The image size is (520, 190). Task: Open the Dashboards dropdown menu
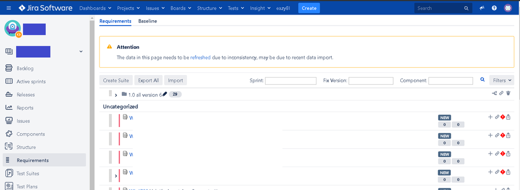95,8
